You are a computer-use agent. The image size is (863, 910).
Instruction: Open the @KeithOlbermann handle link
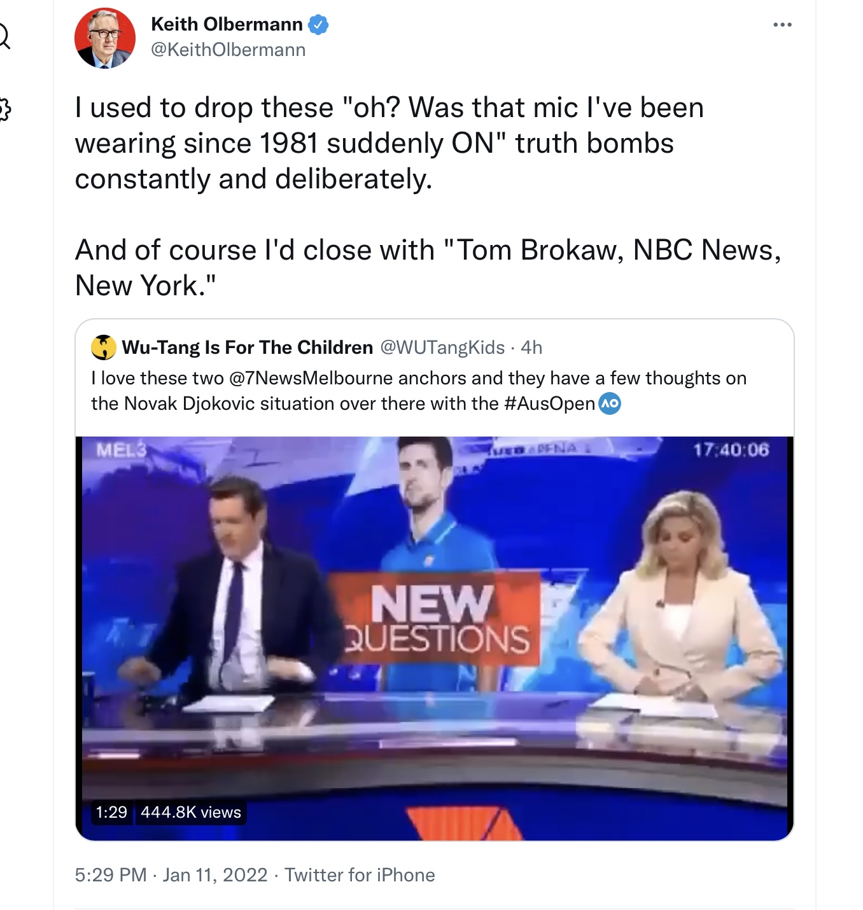[228, 50]
